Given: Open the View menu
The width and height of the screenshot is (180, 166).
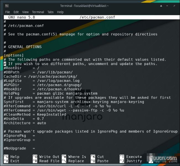Looking at the screenshot, I should (25, 12).
